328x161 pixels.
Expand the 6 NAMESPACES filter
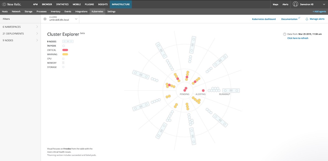click(20, 27)
